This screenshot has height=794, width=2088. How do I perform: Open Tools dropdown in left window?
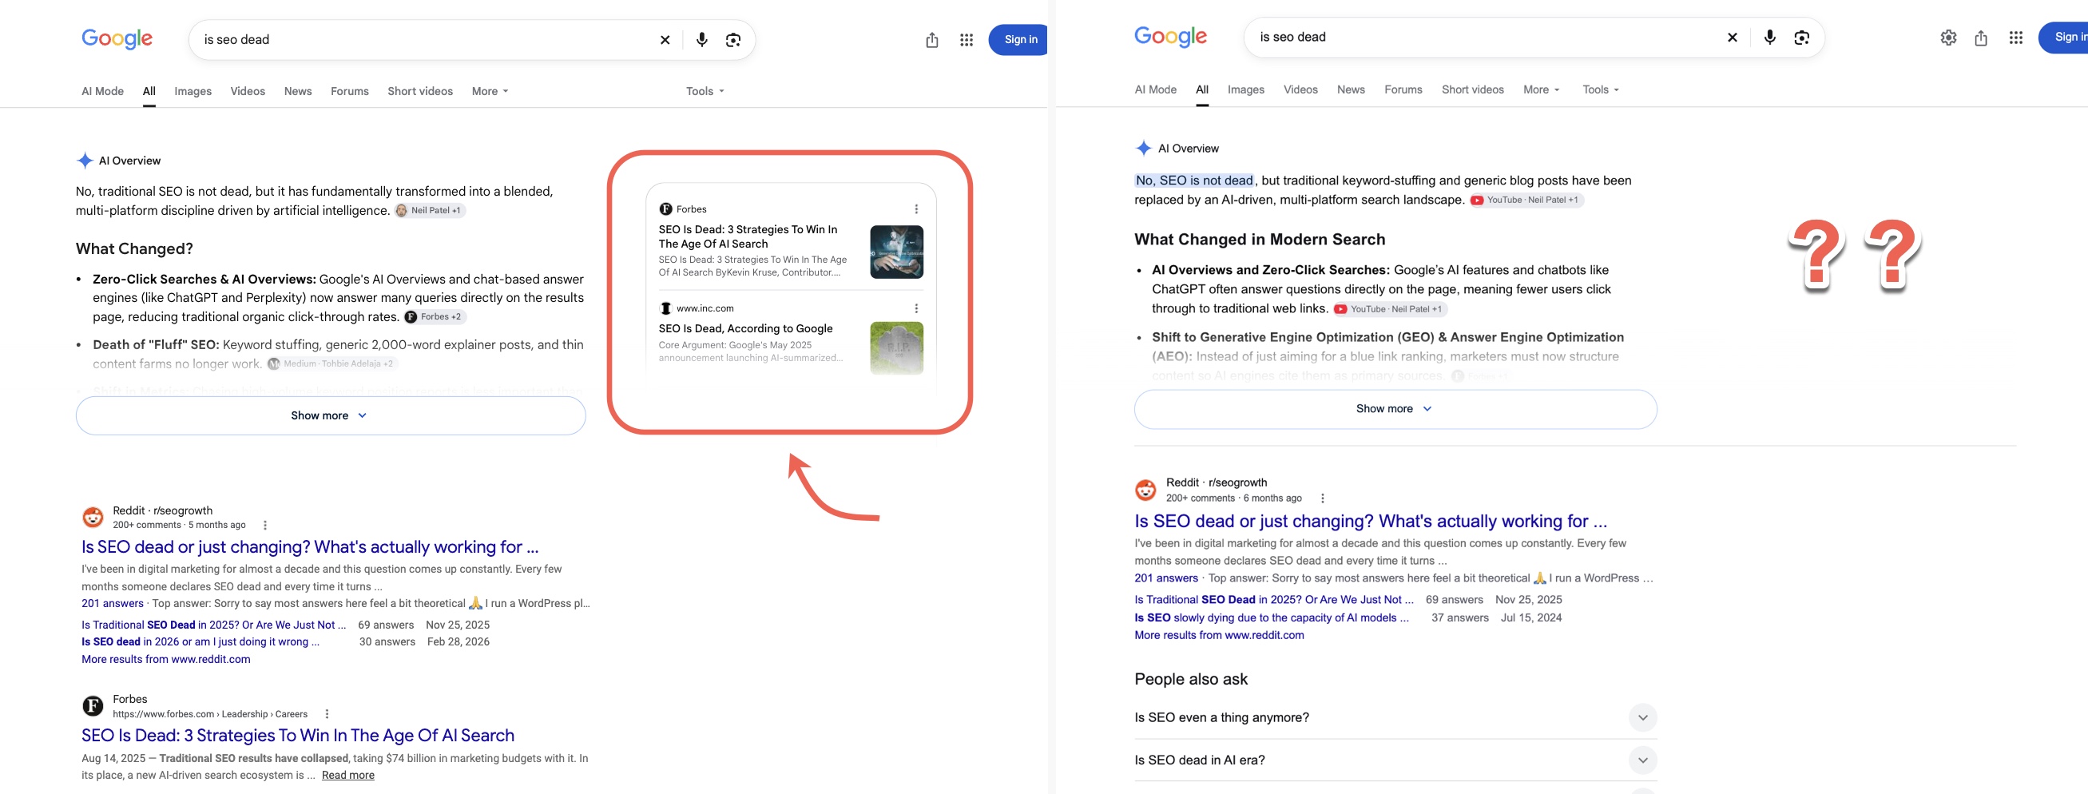[705, 92]
